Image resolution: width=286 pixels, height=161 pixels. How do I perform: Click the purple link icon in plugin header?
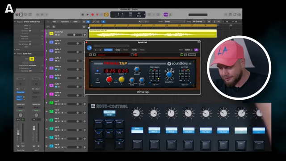coord(196,50)
